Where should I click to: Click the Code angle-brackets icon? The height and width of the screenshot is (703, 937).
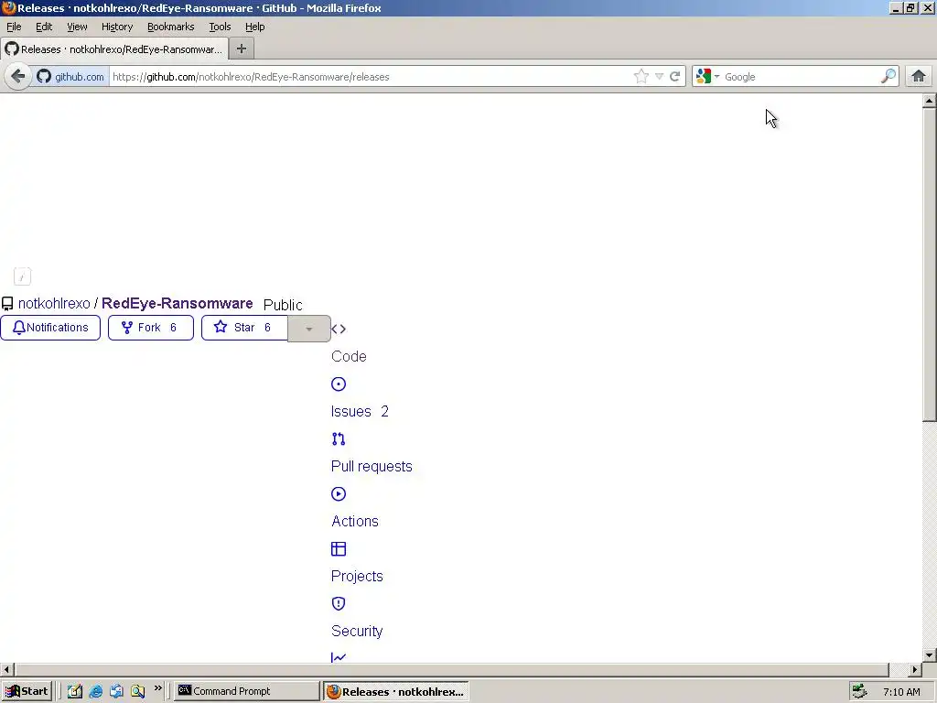339,329
